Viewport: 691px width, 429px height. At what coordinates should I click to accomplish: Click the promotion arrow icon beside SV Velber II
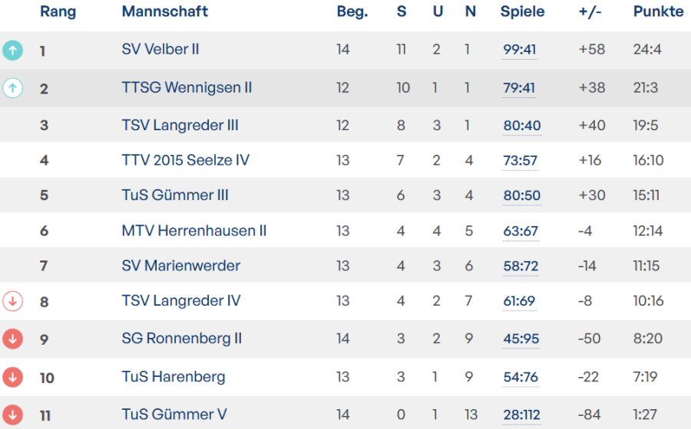(12, 51)
